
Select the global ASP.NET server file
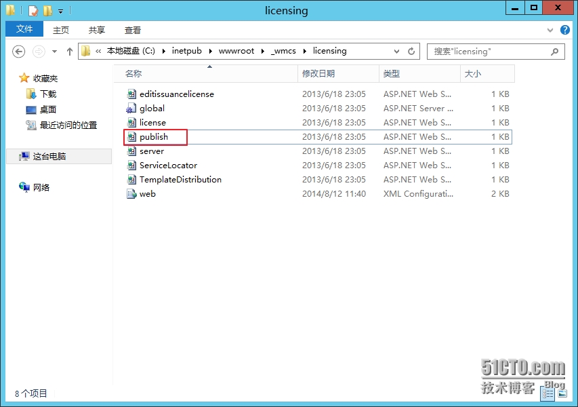click(152, 109)
